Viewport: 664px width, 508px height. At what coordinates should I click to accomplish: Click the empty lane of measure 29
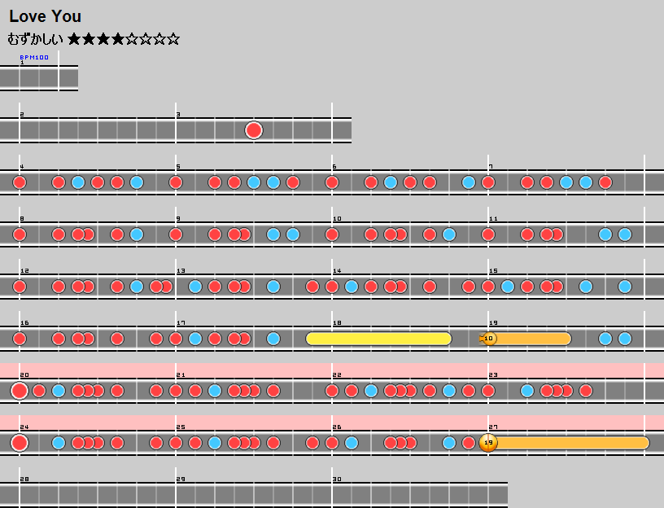pos(254,495)
